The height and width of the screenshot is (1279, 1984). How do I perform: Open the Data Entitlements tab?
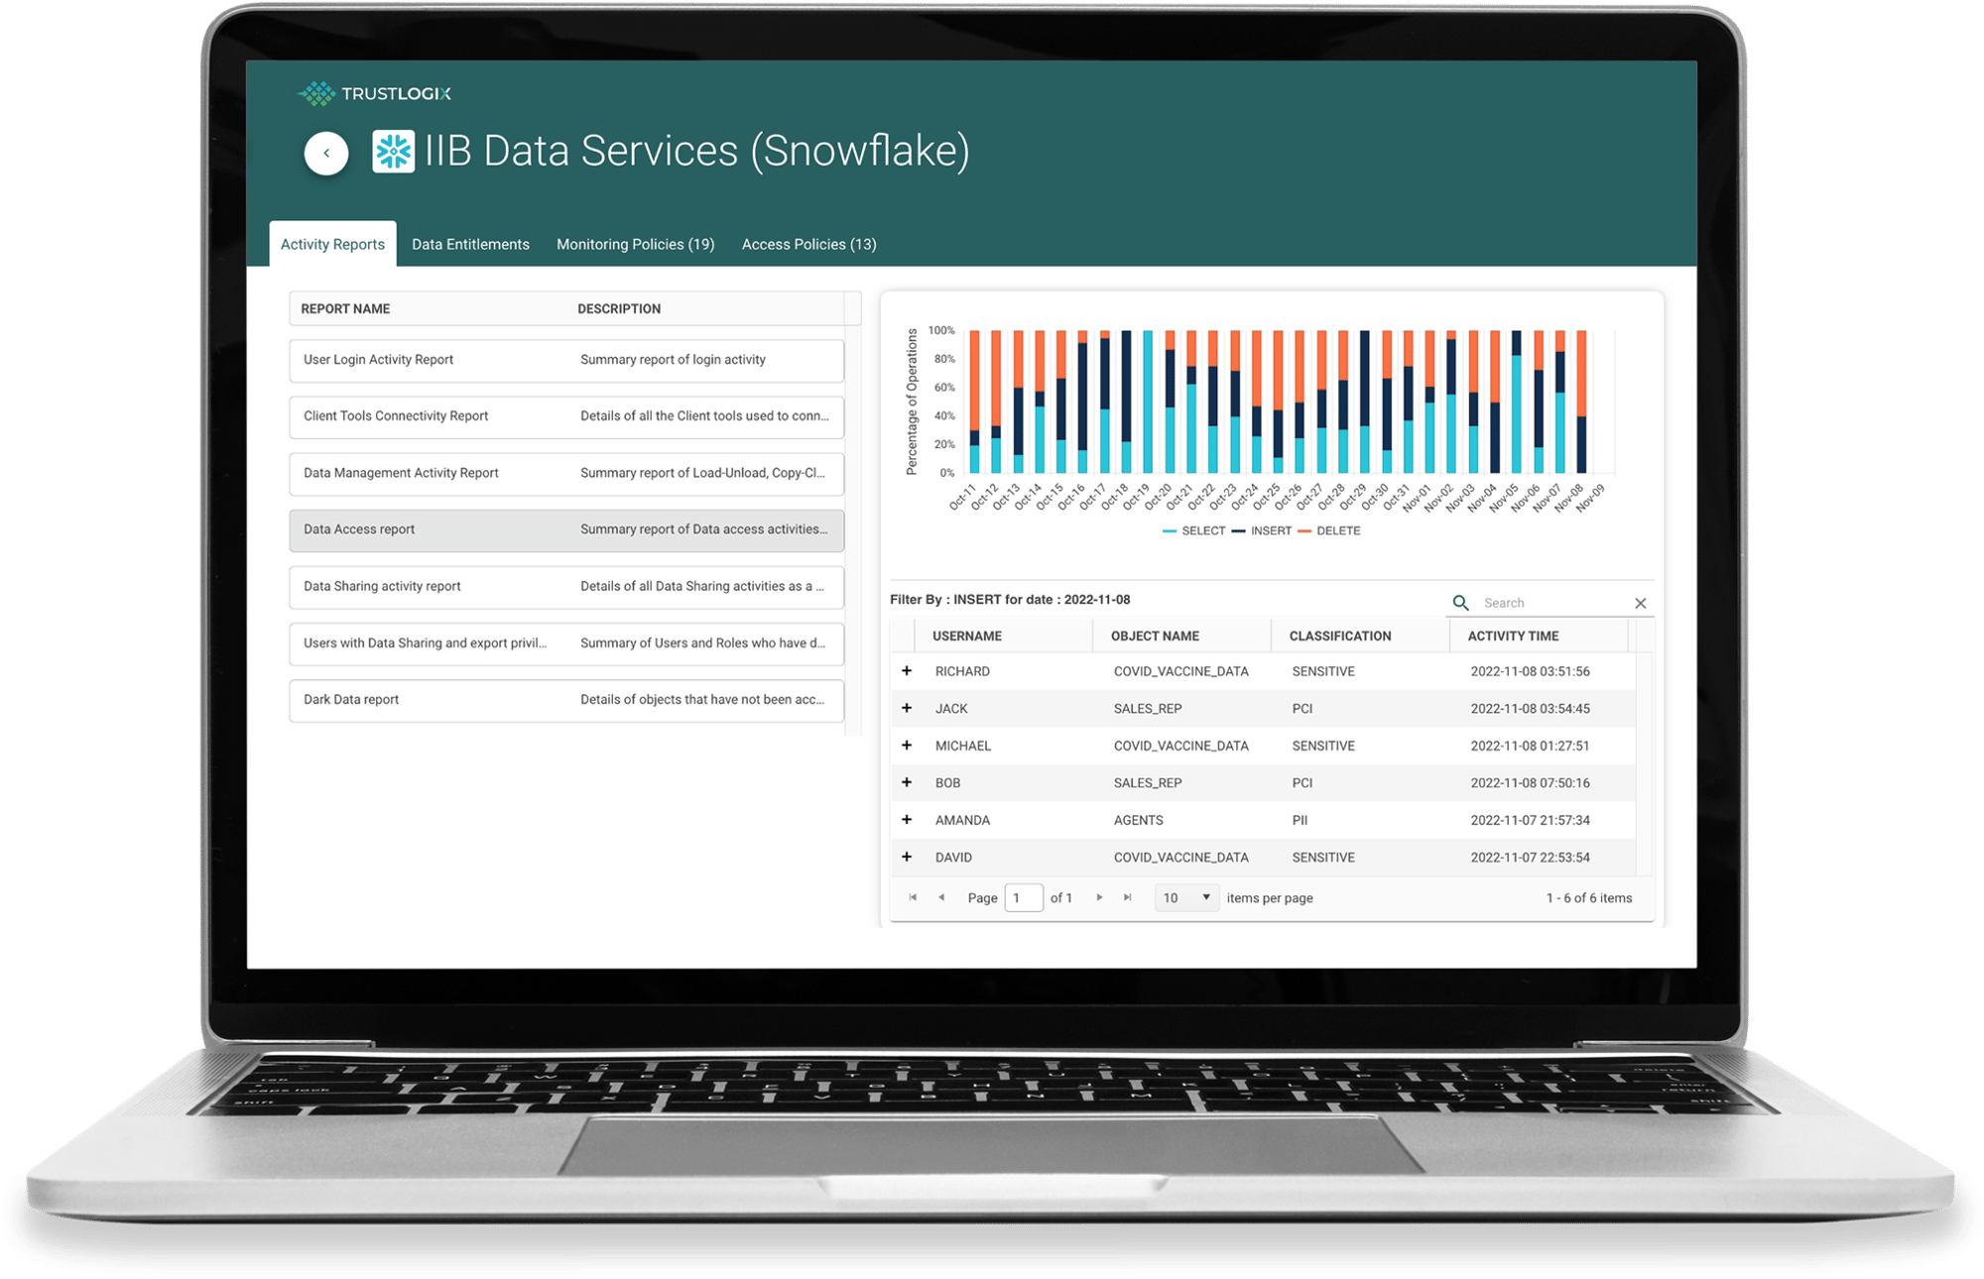coord(470,244)
